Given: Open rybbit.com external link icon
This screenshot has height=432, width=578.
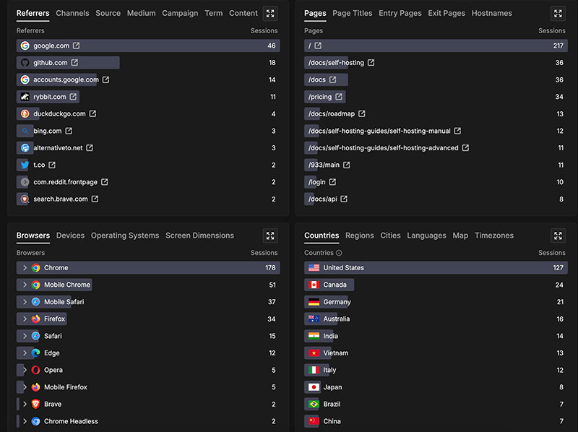Looking at the screenshot, I should click(73, 97).
